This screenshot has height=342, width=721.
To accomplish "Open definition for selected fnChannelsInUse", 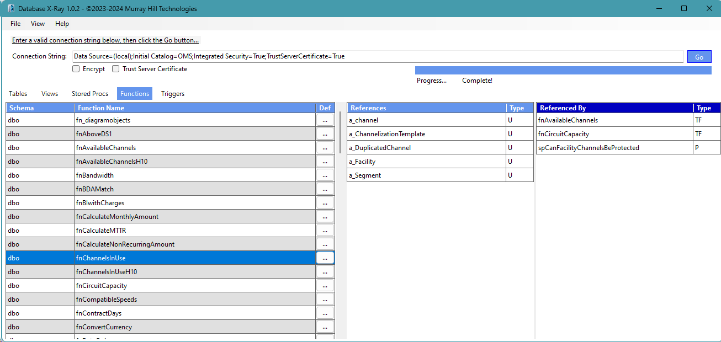I will tap(325, 258).
